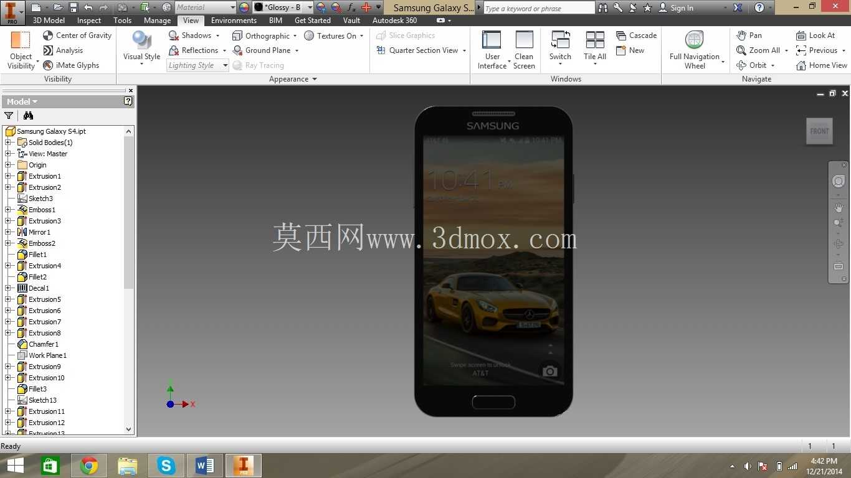The width and height of the screenshot is (851, 478).
Task: Select Work Plane1 in the browser
Action: tap(47, 355)
